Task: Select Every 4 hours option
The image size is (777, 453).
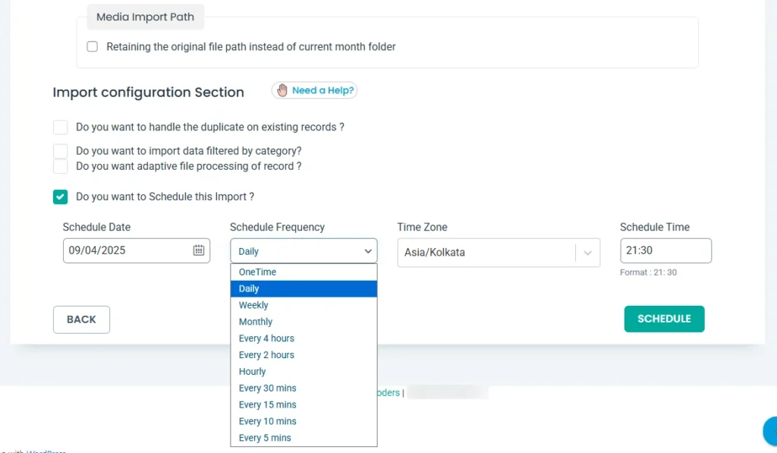Action: point(266,338)
